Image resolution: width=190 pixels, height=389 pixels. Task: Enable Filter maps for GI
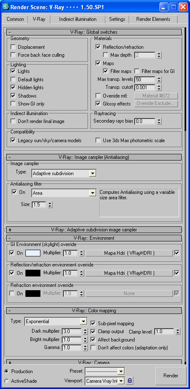point(137,71)
